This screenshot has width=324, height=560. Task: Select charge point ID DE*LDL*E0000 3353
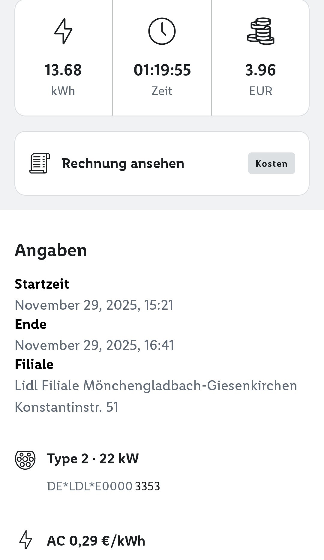(103, 486)
